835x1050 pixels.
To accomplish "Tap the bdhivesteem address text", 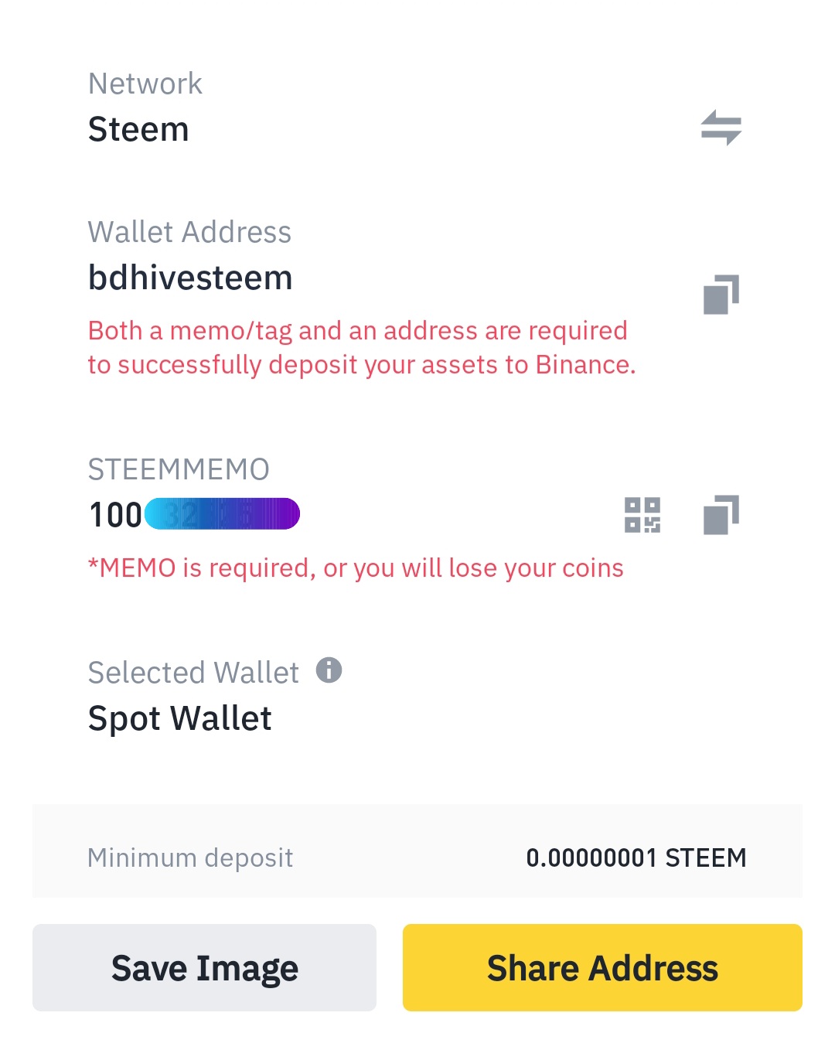I will click(x=190, y=278).
